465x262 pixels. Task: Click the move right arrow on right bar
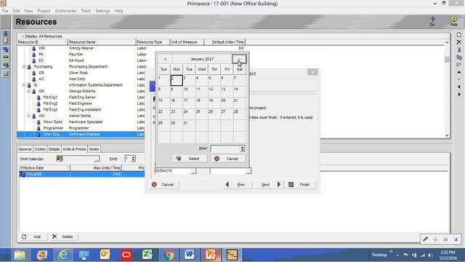pos(459,95)
